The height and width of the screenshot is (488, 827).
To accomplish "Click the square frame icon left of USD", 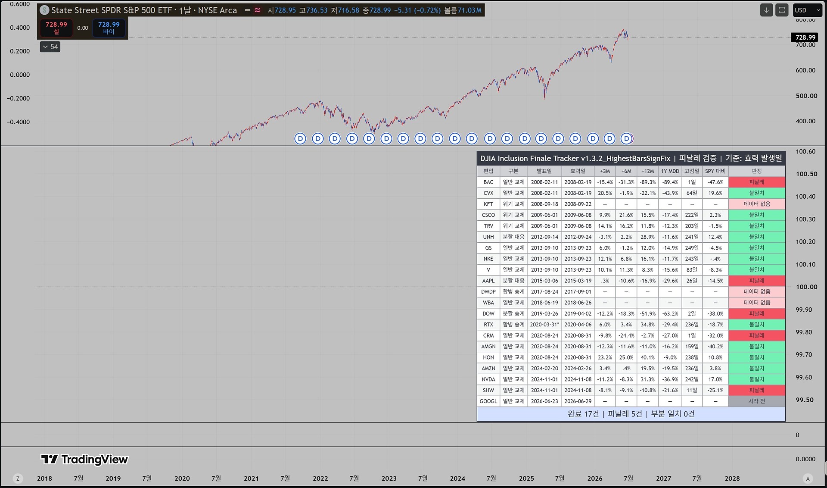I will pyautogui.click(x=782, y=10).
